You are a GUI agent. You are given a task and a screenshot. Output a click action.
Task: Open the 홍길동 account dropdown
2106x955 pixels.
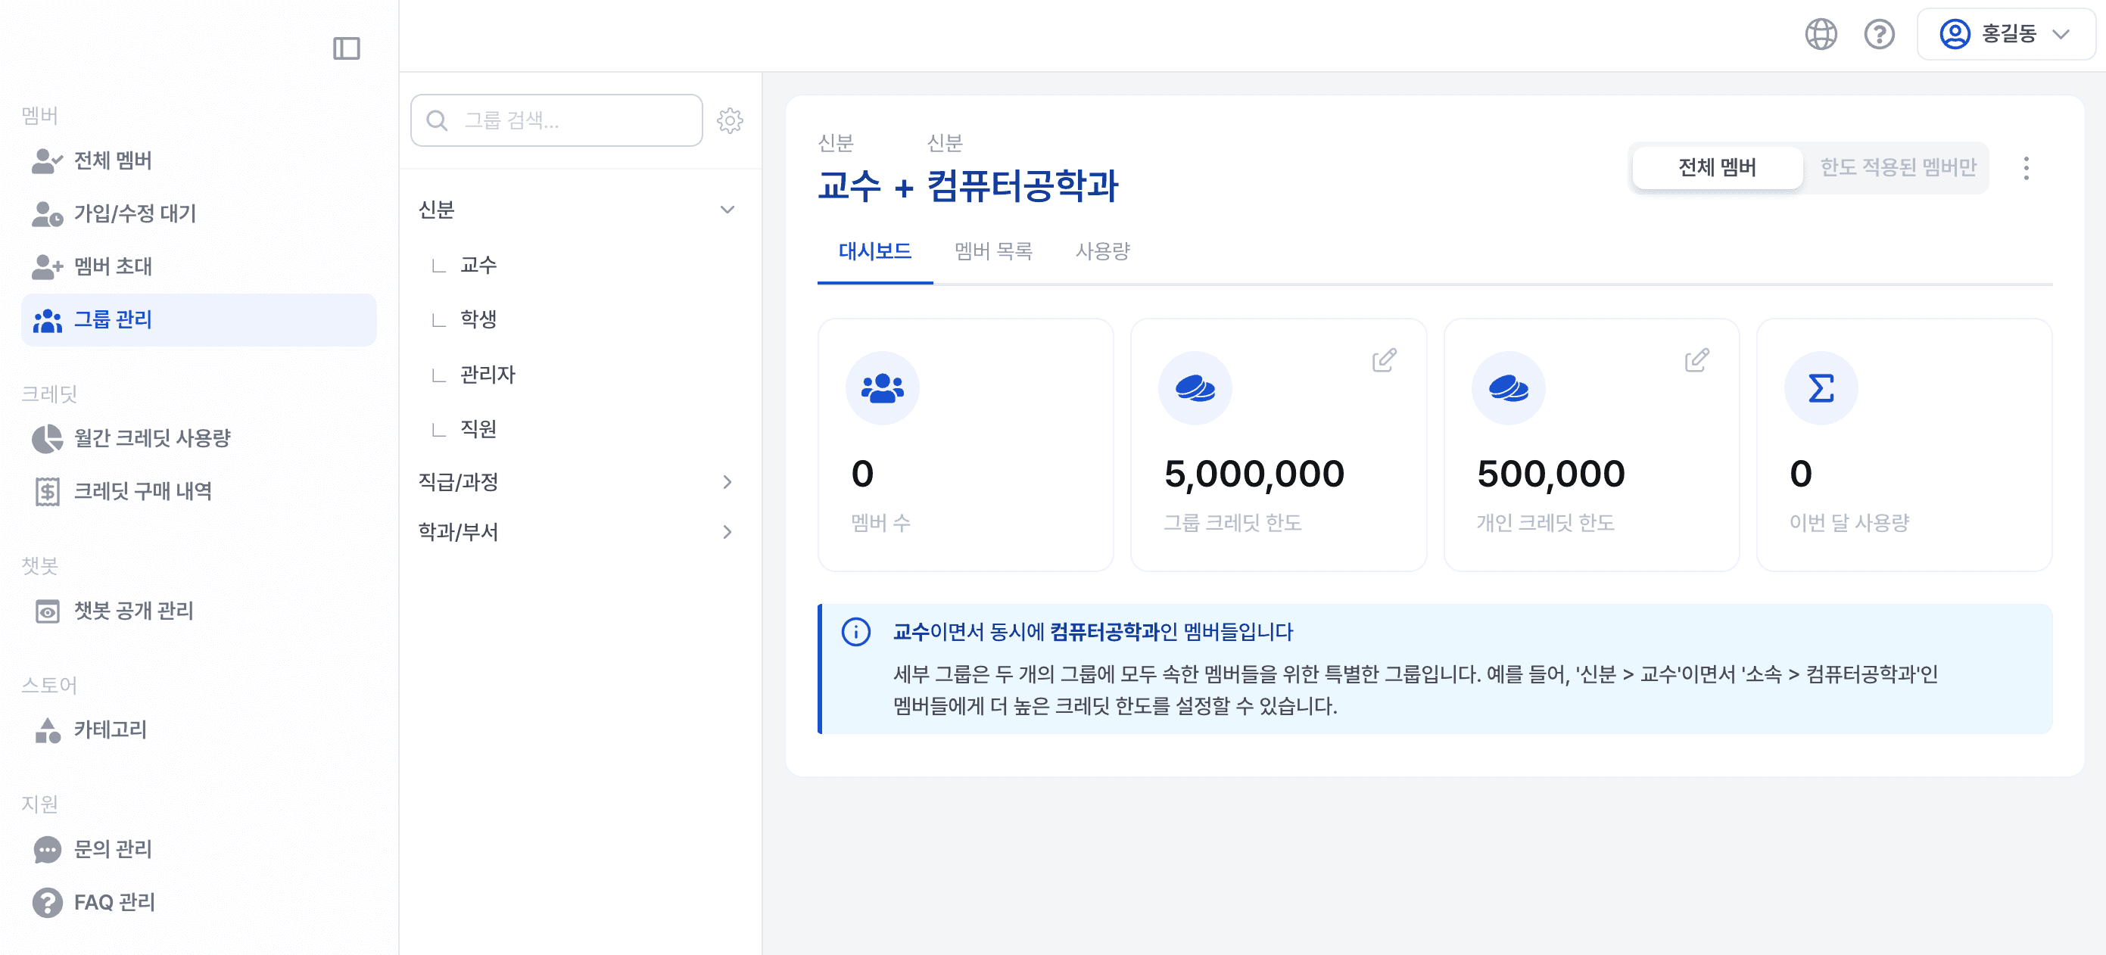click(x=2007, y=33)
